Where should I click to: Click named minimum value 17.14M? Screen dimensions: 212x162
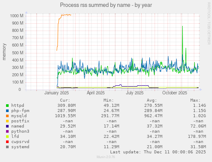point(111,126)
